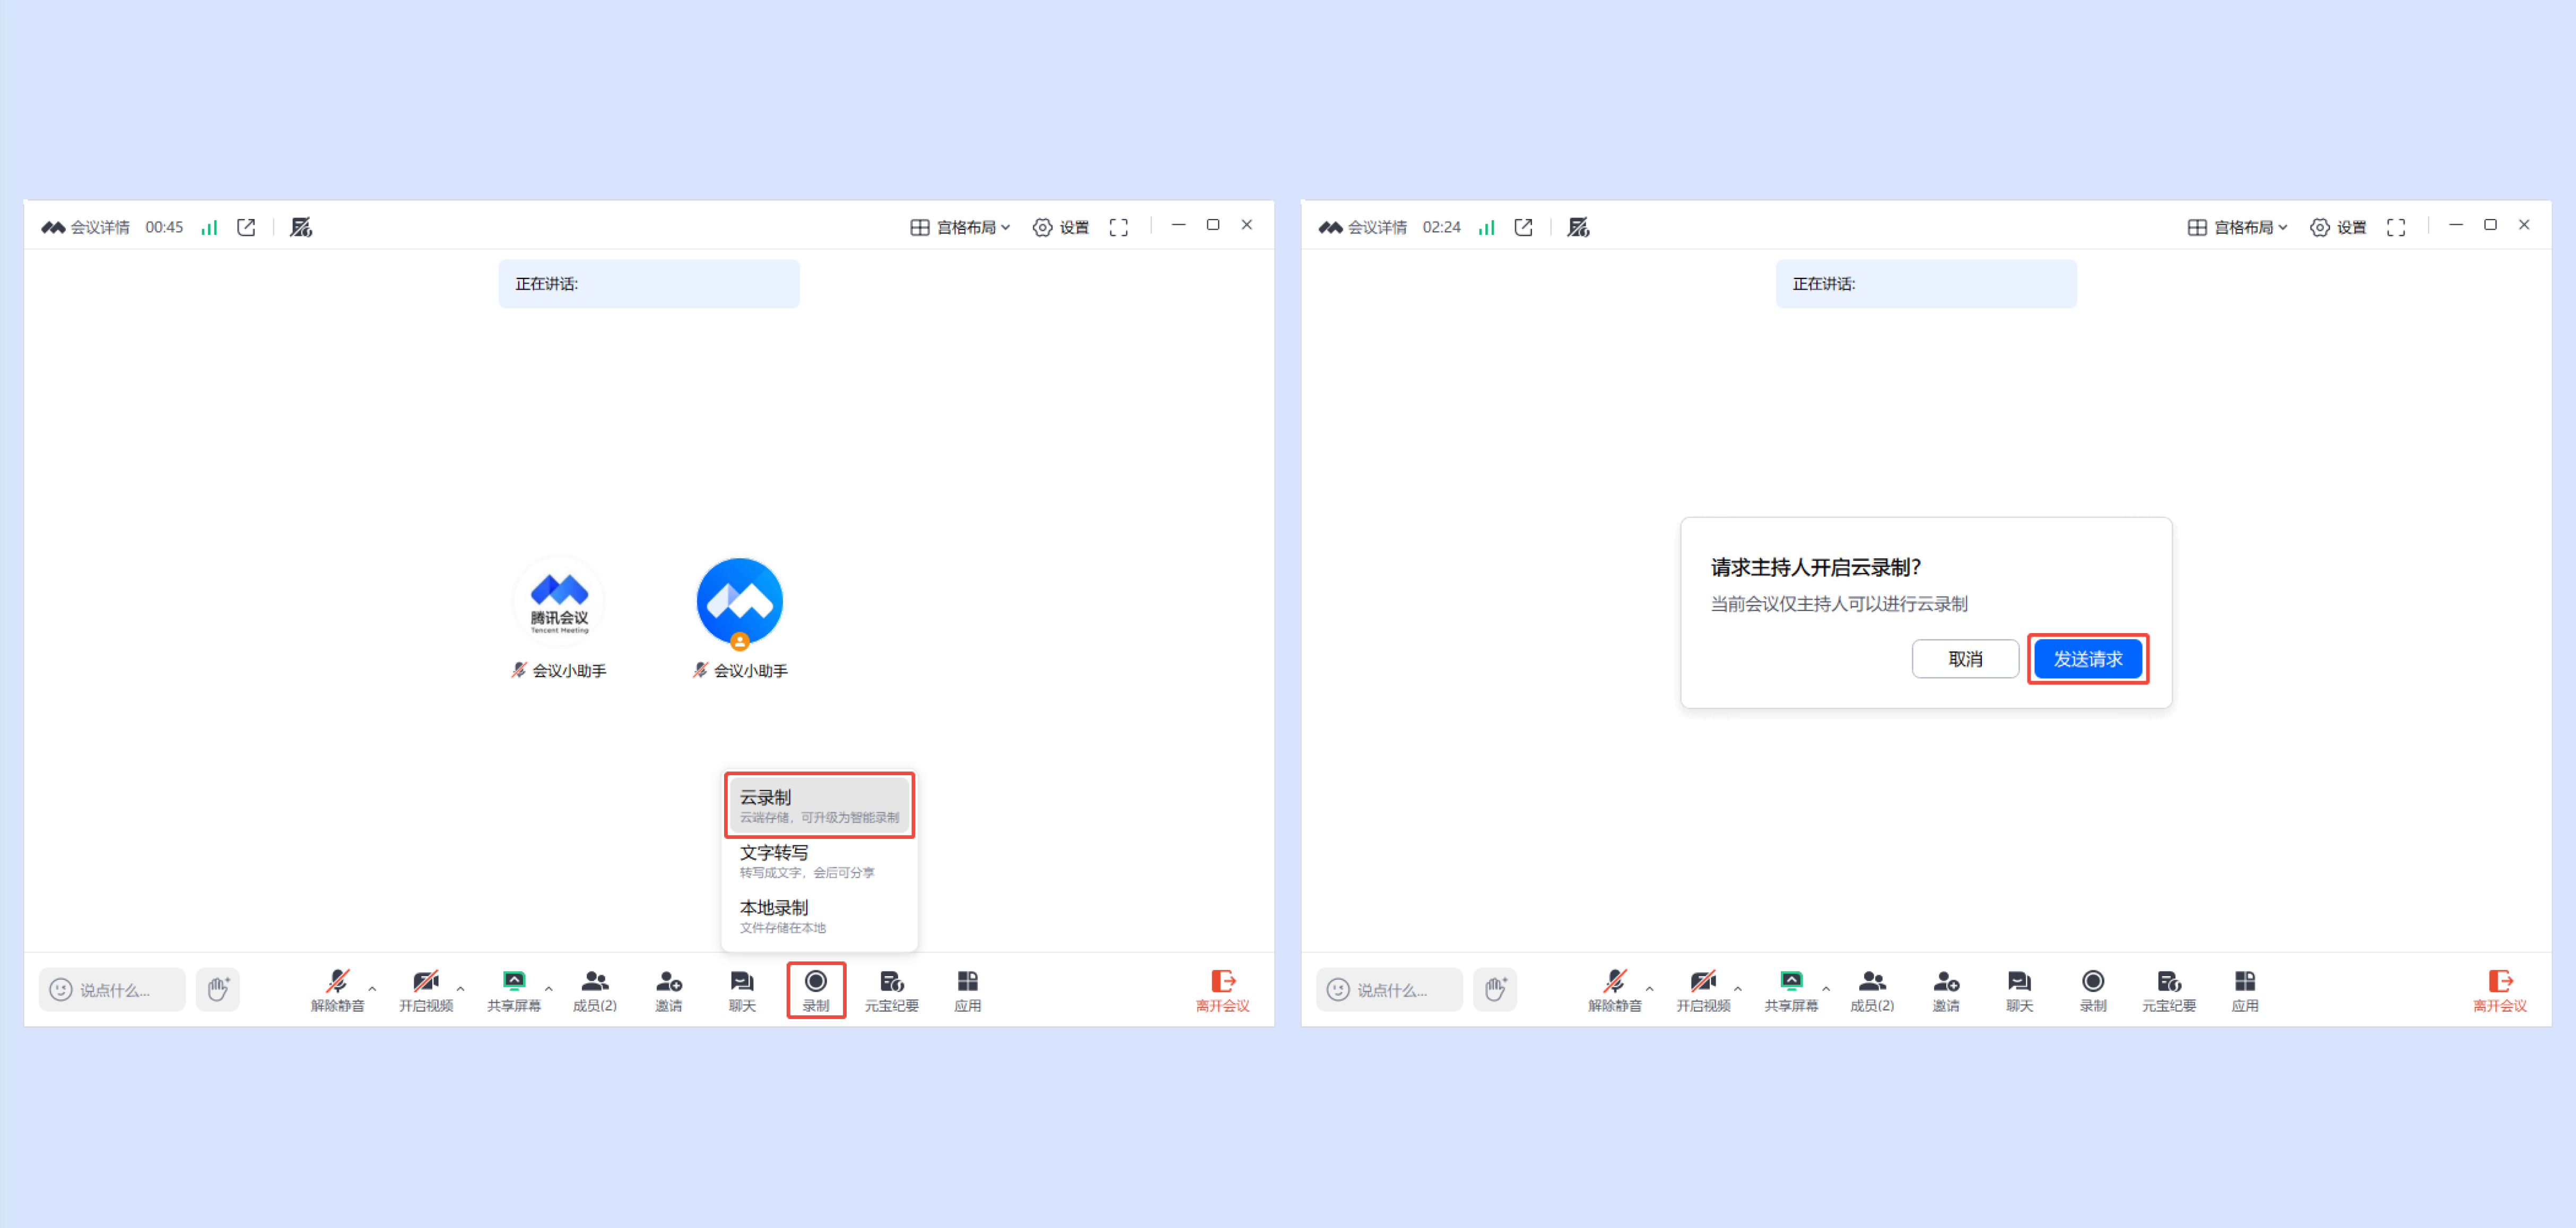Open 应用 apps icon in the 02:24 window
This screenshot has width=2576, height=1228.
2244,988
